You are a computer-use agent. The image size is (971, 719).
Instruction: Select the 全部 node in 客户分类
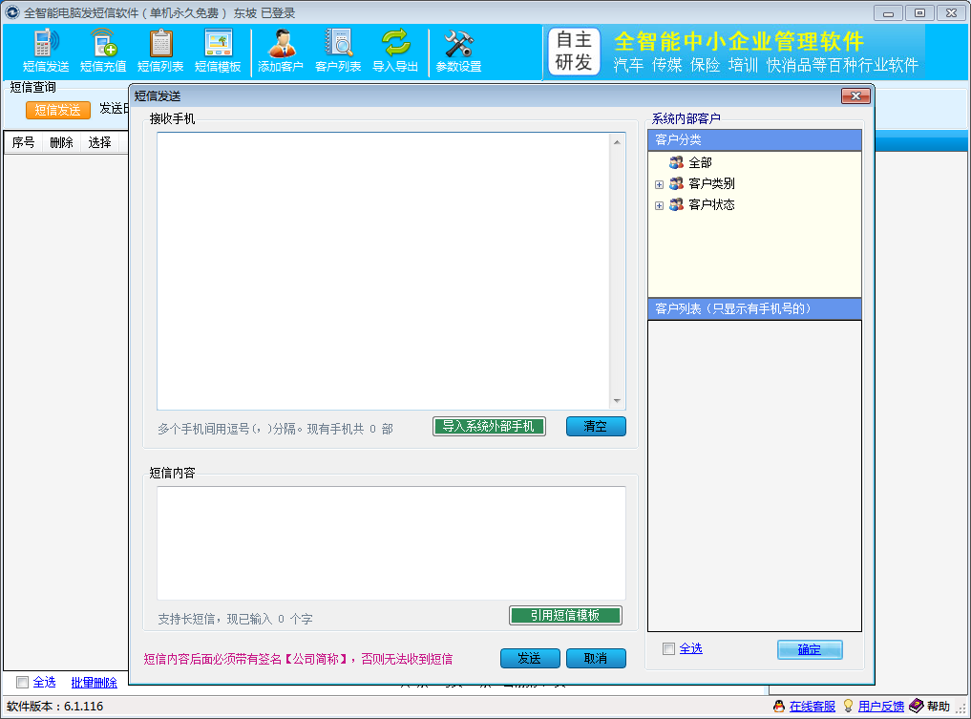click(x=700, y=162)
